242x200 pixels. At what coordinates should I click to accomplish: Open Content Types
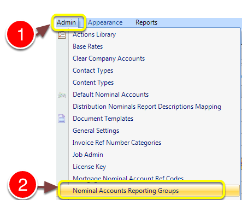pos(93,83)
